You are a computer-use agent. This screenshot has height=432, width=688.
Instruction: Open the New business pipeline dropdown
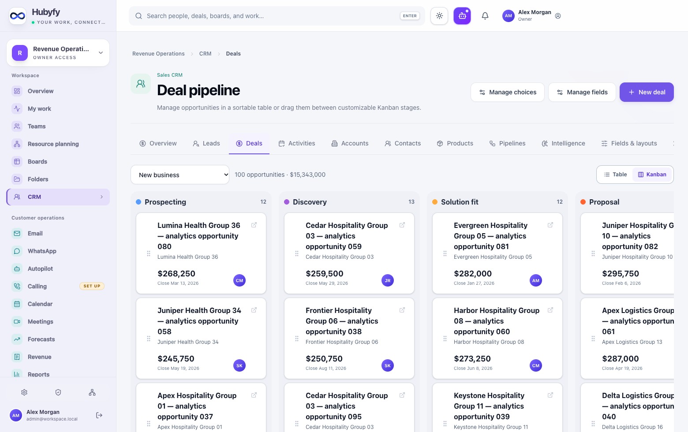click(x=180, y=175)
